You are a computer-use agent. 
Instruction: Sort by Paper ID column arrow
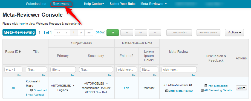[20, 51]
